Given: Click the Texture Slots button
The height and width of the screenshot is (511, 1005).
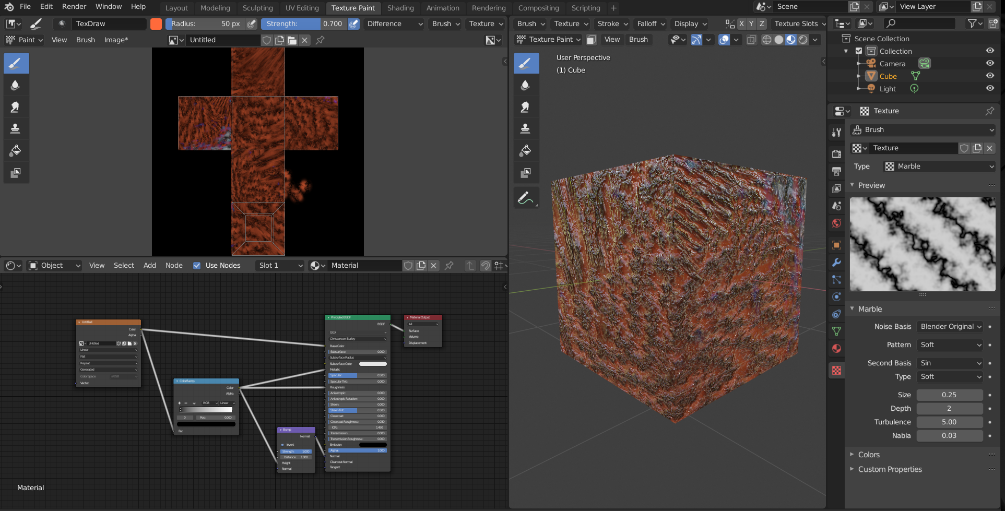Looking at the screenshot, I should (x=798, y=23).
